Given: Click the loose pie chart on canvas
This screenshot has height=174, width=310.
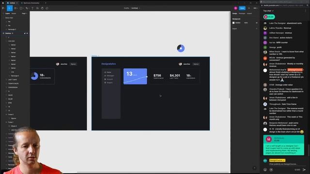Looking at the screenshot, I should click(x=181, y=48).
